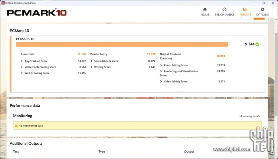This screenshot has width=278, height=159.
Task: Expand Web Browsing Score row
Action: coord(22,73)
